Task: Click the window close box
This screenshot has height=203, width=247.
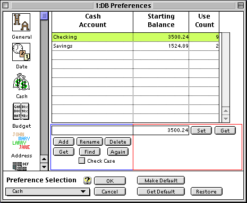Action: click(6, 6)
